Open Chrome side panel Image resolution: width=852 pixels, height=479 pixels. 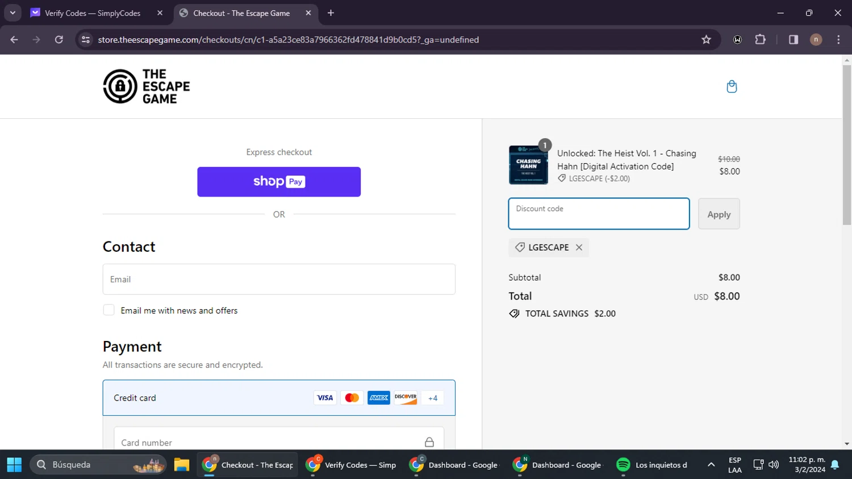(x=793, y=40)
